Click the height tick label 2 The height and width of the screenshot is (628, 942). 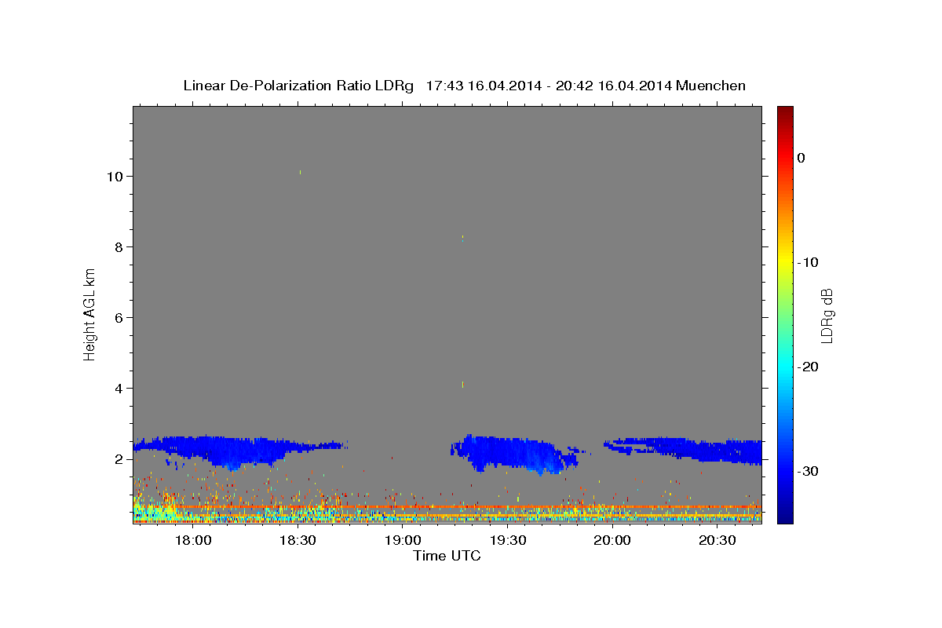(x=119, y=459)
